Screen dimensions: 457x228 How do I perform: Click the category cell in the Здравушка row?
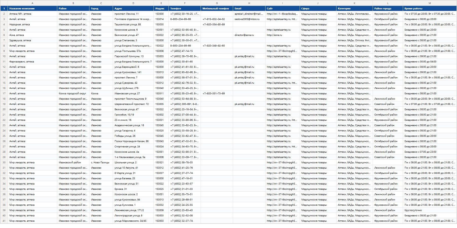coord(354,40)
